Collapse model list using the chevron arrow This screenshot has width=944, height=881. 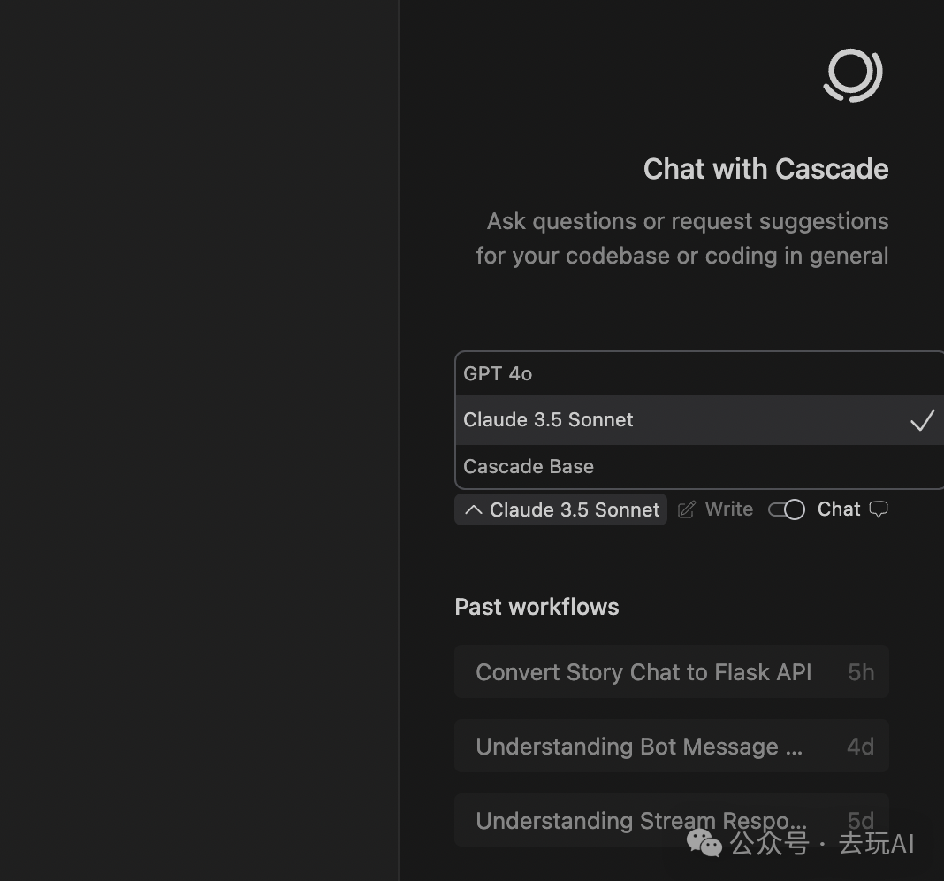coord(474,509)
